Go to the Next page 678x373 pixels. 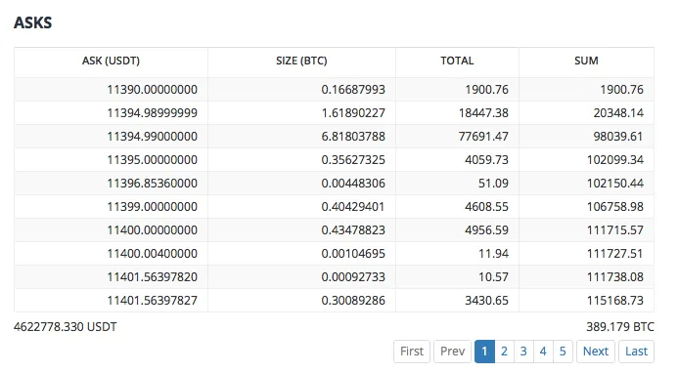coord(596,352)
